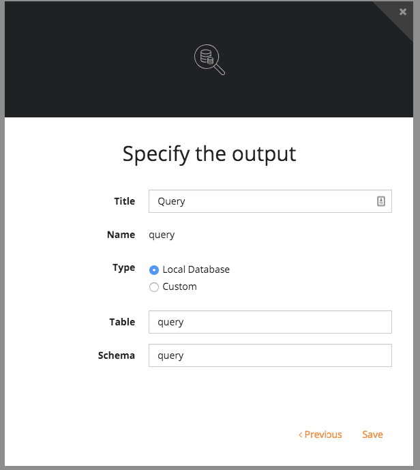This screenshot has height=470, width=420.
Task: Click the Title input field containing Query
Action: [x=270, y=201]
